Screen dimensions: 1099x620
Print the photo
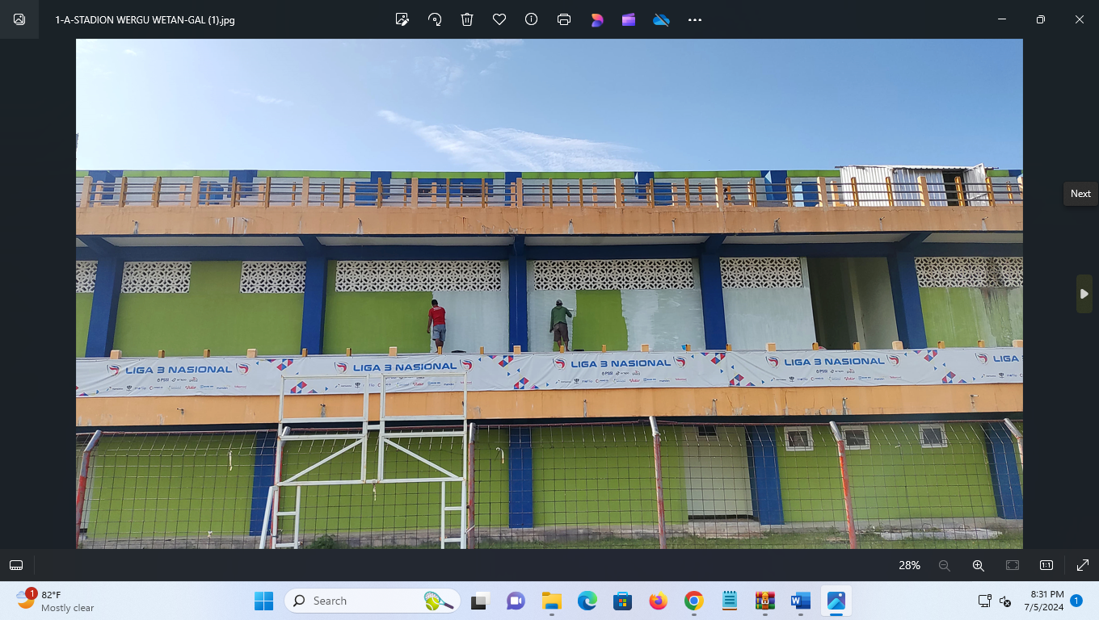[x=564, y=19]
